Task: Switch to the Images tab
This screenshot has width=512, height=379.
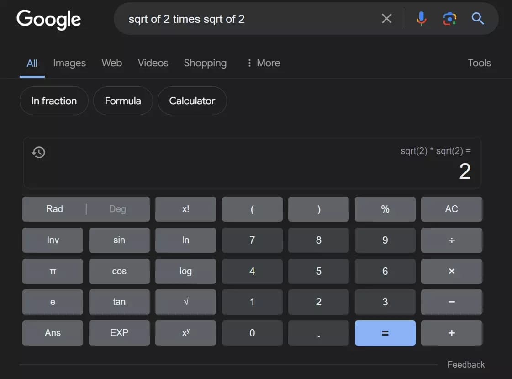Action: click(x=69, y=63)
